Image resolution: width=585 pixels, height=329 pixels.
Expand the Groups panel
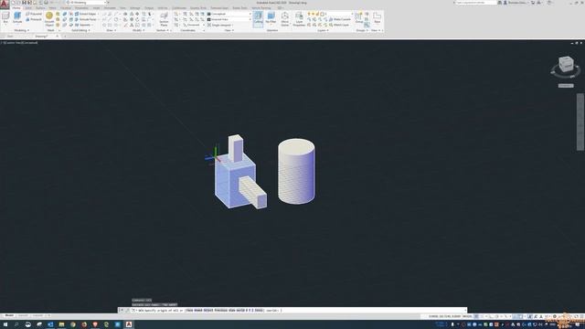click(362, 30)
